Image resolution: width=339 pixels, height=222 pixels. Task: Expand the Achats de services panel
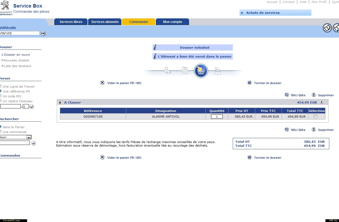click(275, 13)
